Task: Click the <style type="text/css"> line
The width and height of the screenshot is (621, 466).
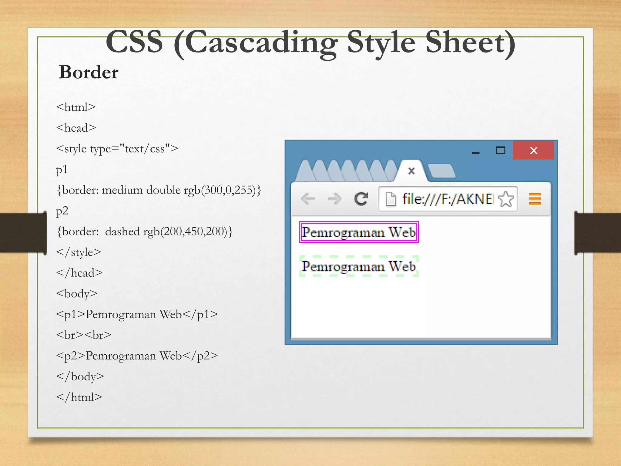Action: click(117, 149)
